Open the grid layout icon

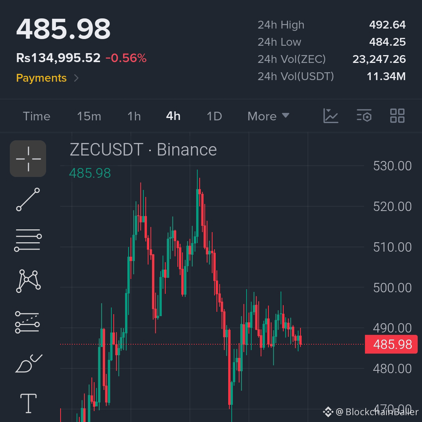coord(397,116)
